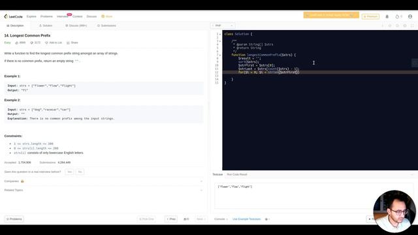Open the user profile avatar
The width and height of the screenshot is (418, 235).
tap(410, 16)
